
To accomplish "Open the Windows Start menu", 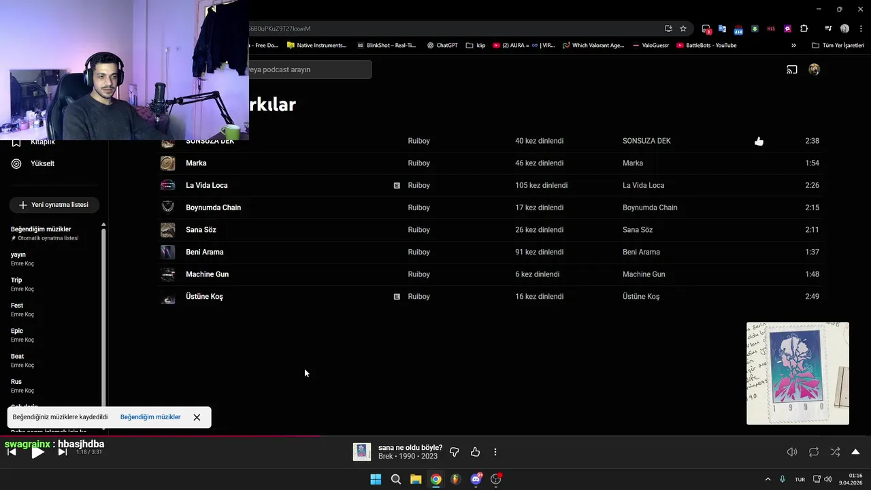I will 376,479.
